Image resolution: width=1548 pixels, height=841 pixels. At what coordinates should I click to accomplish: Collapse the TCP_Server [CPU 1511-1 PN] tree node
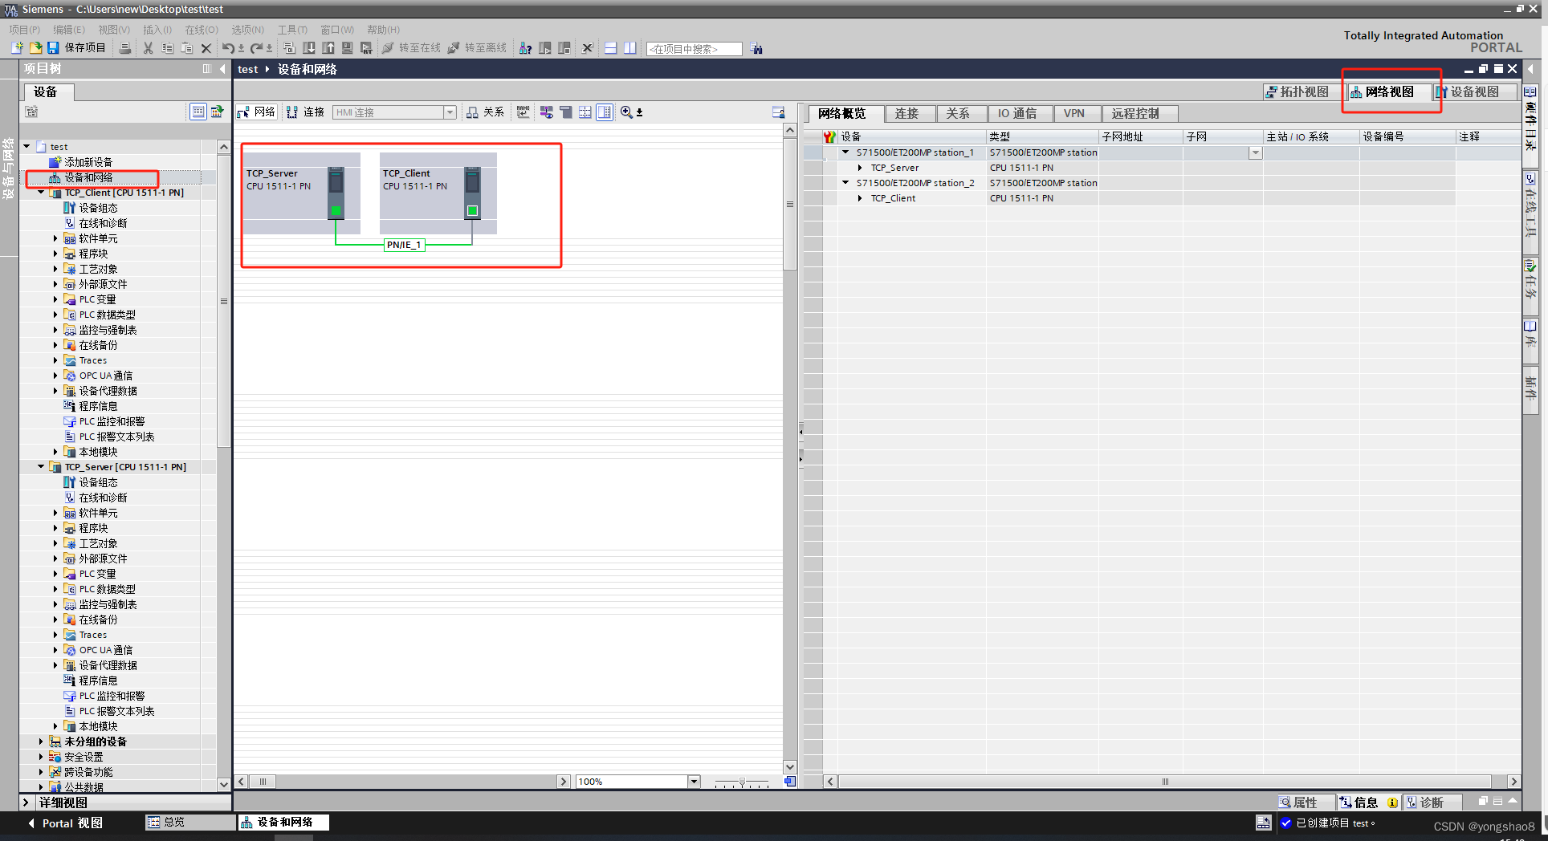[41, 467]
